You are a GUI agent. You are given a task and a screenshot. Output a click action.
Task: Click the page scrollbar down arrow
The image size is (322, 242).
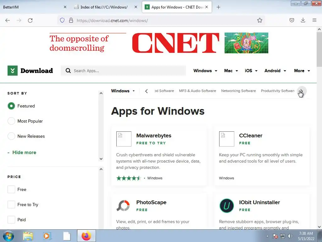tap(319, 227)
